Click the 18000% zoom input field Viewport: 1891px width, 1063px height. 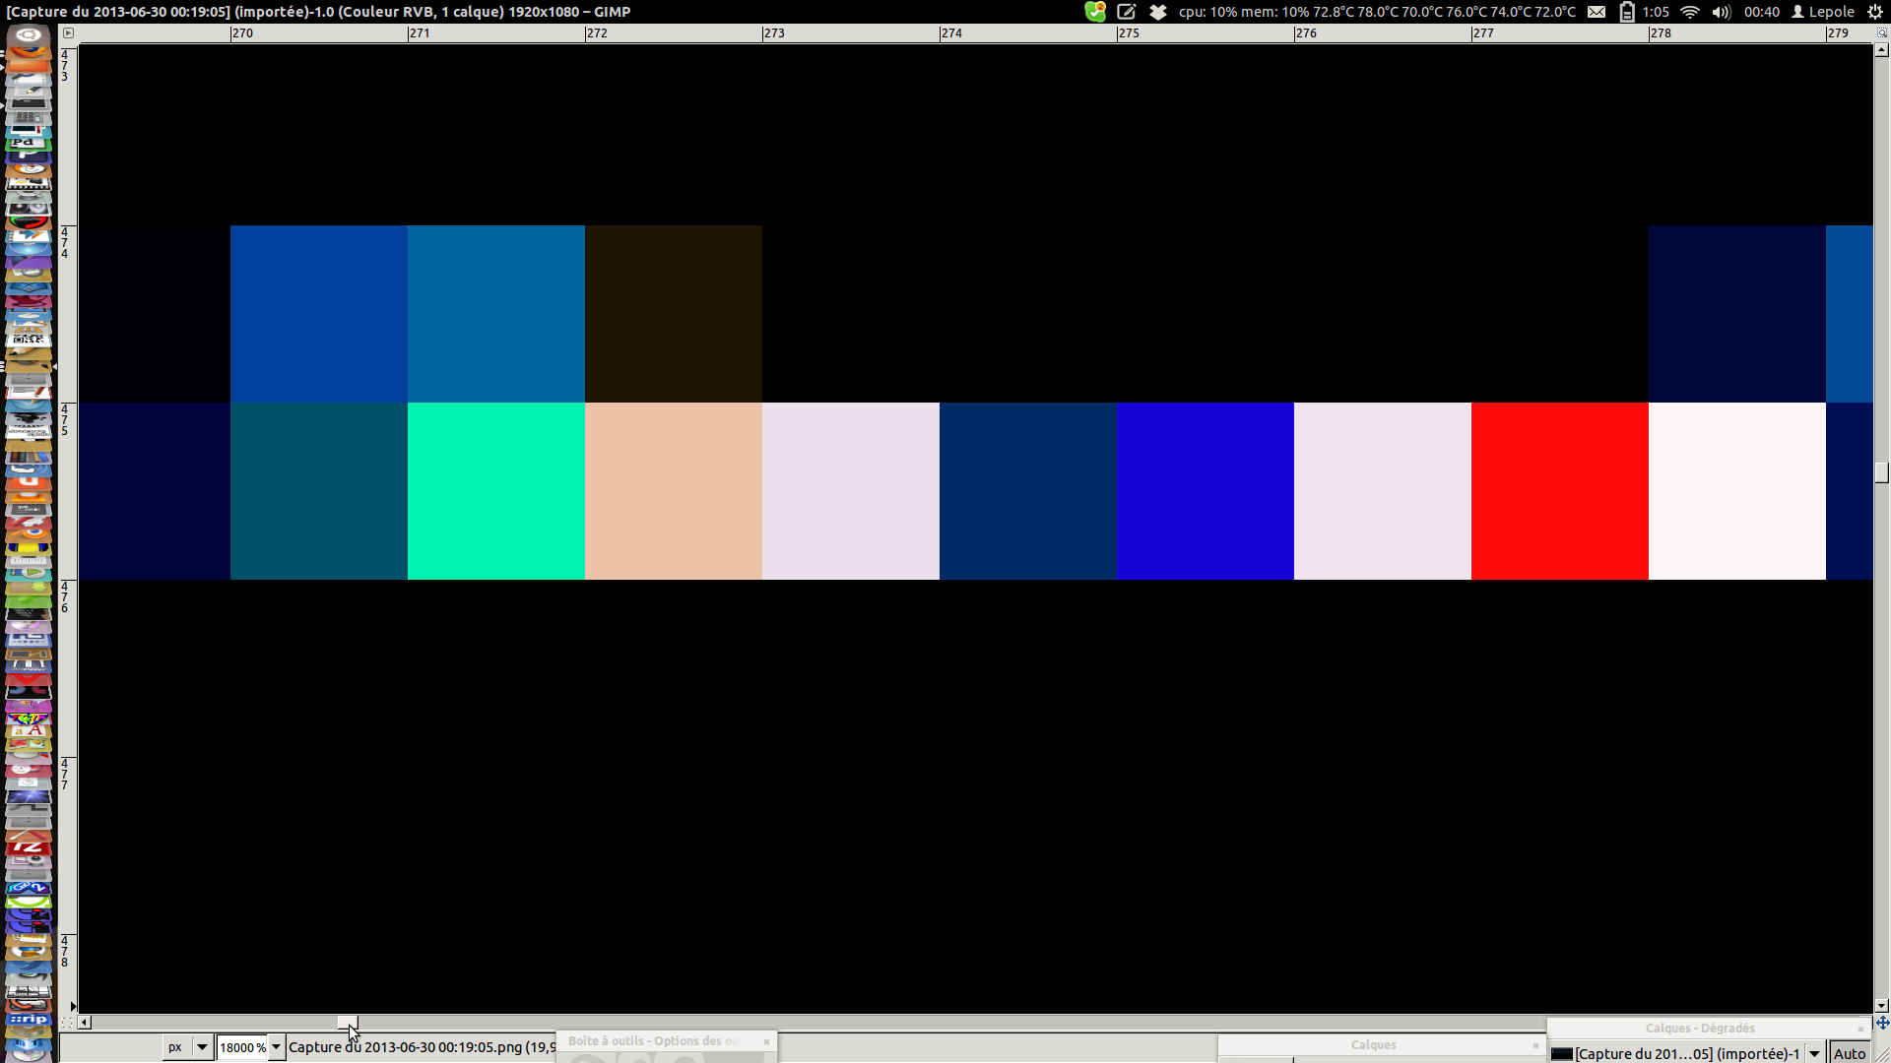pyautogui.click(x=241, y=1047)
